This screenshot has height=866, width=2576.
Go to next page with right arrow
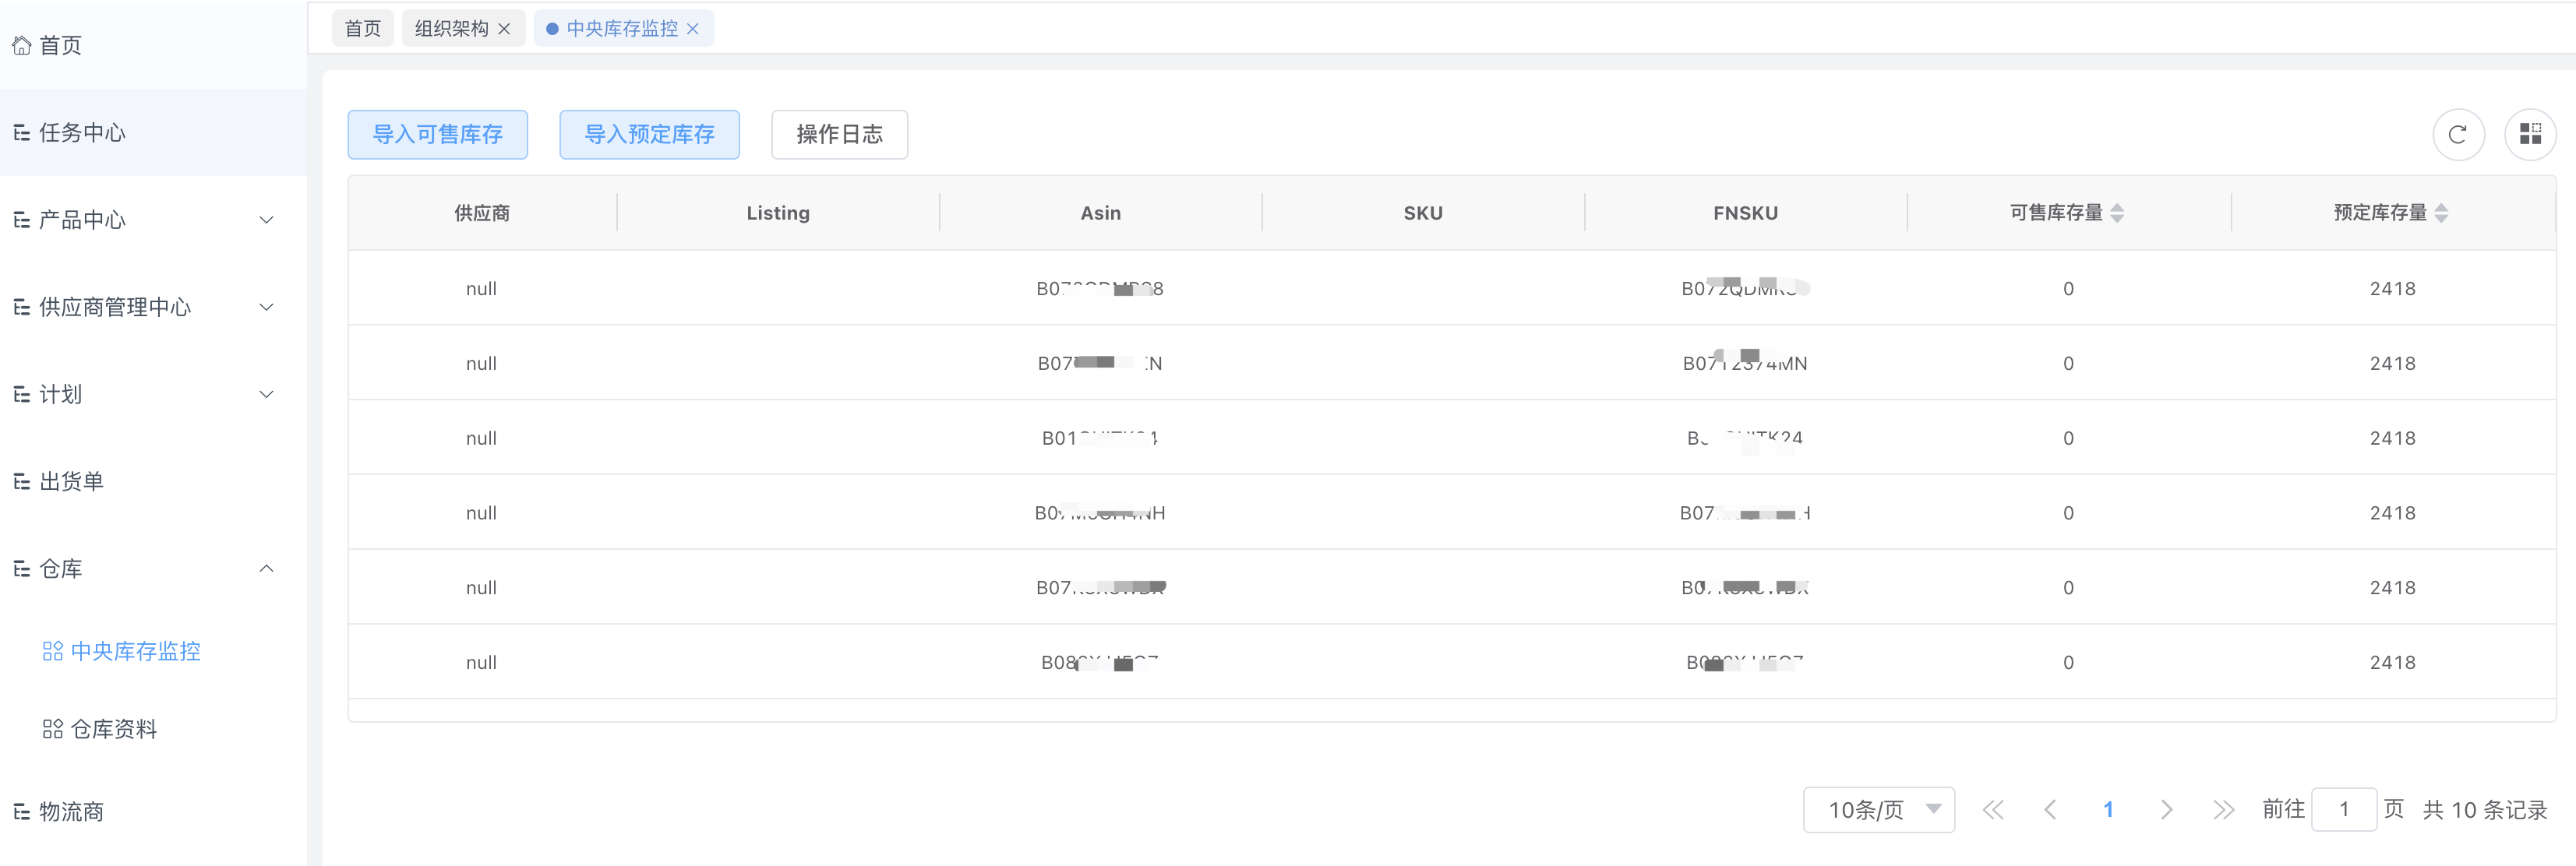tap(2166, 809)
